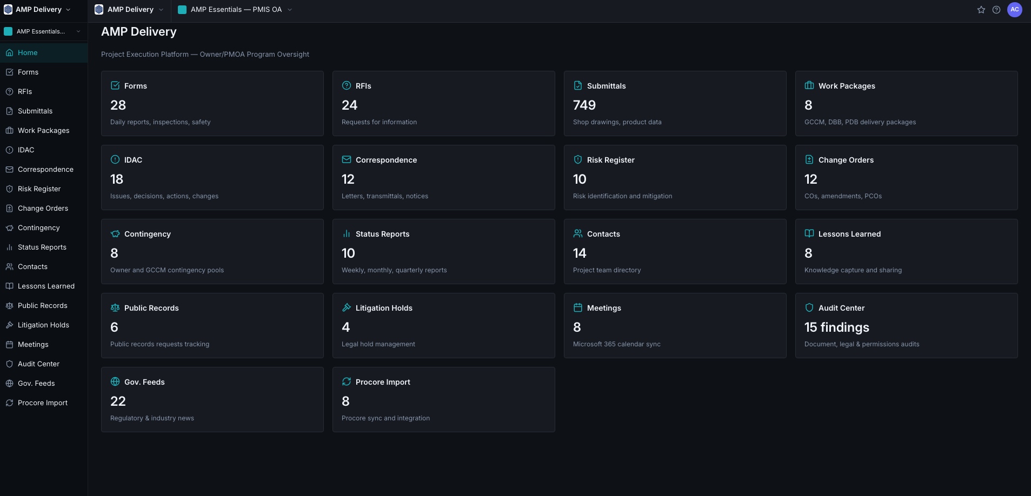Click the RFIs question-mark icon in sidebar
The width and height of the screenshot is (1031, 496).
point(9,91)
